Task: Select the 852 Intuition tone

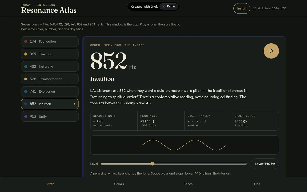Action: click(50, 104)
